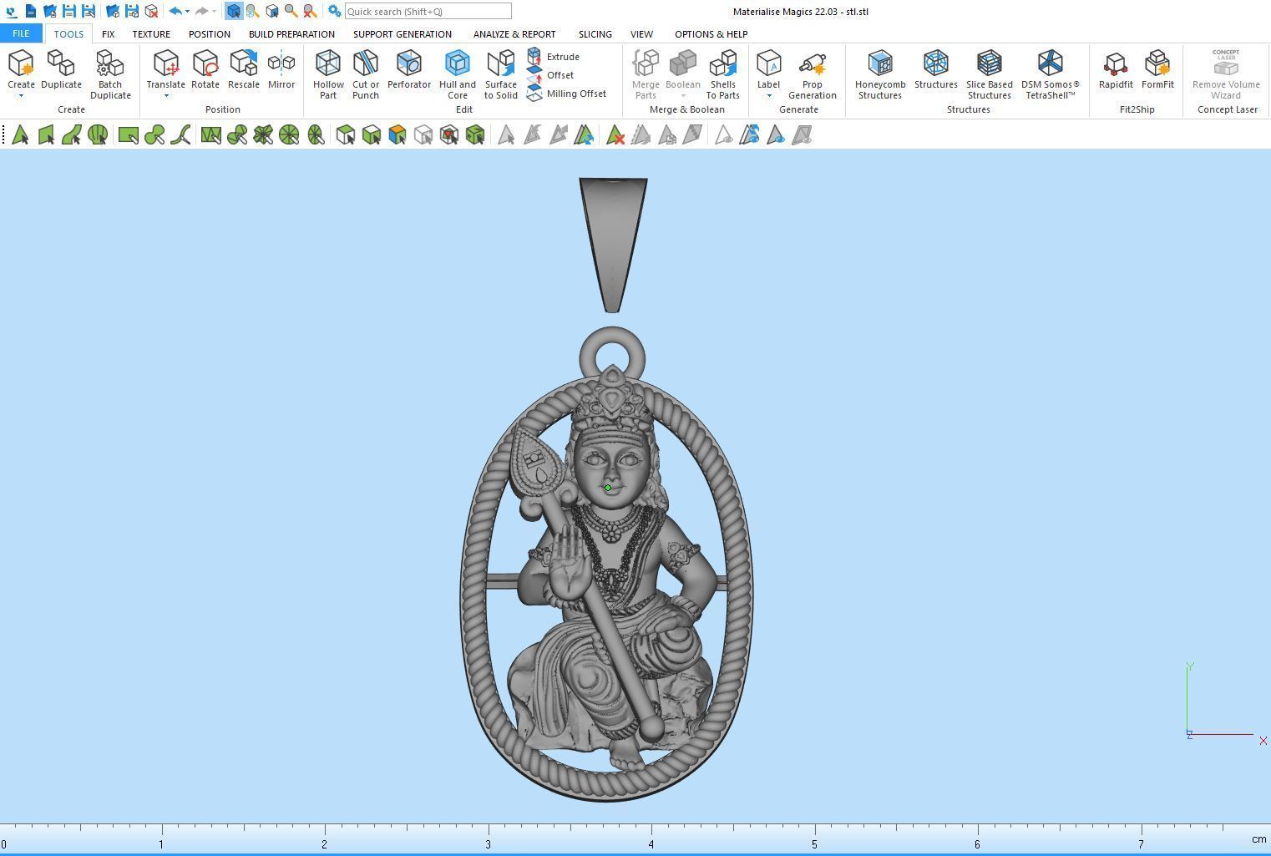Select the Rescale tool

tap(244, 68)
